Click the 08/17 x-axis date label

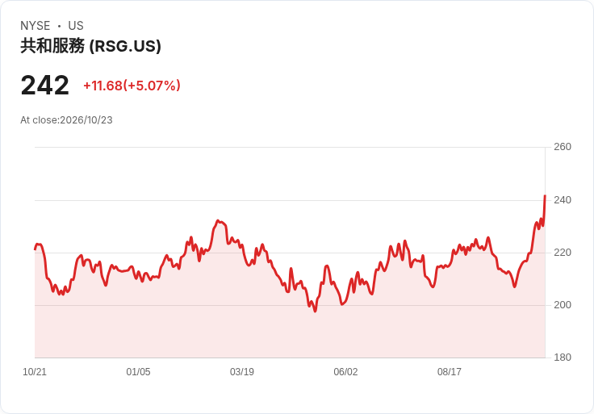pyautogui.click(x=450, y=372)
